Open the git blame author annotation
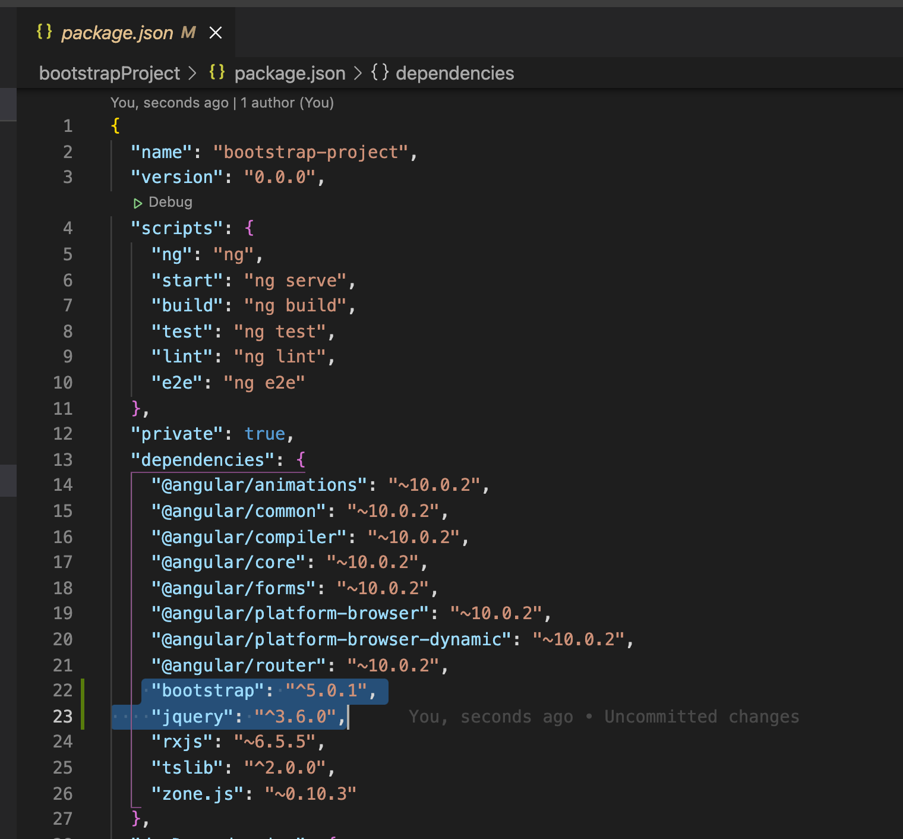 (x=222, y=103)
